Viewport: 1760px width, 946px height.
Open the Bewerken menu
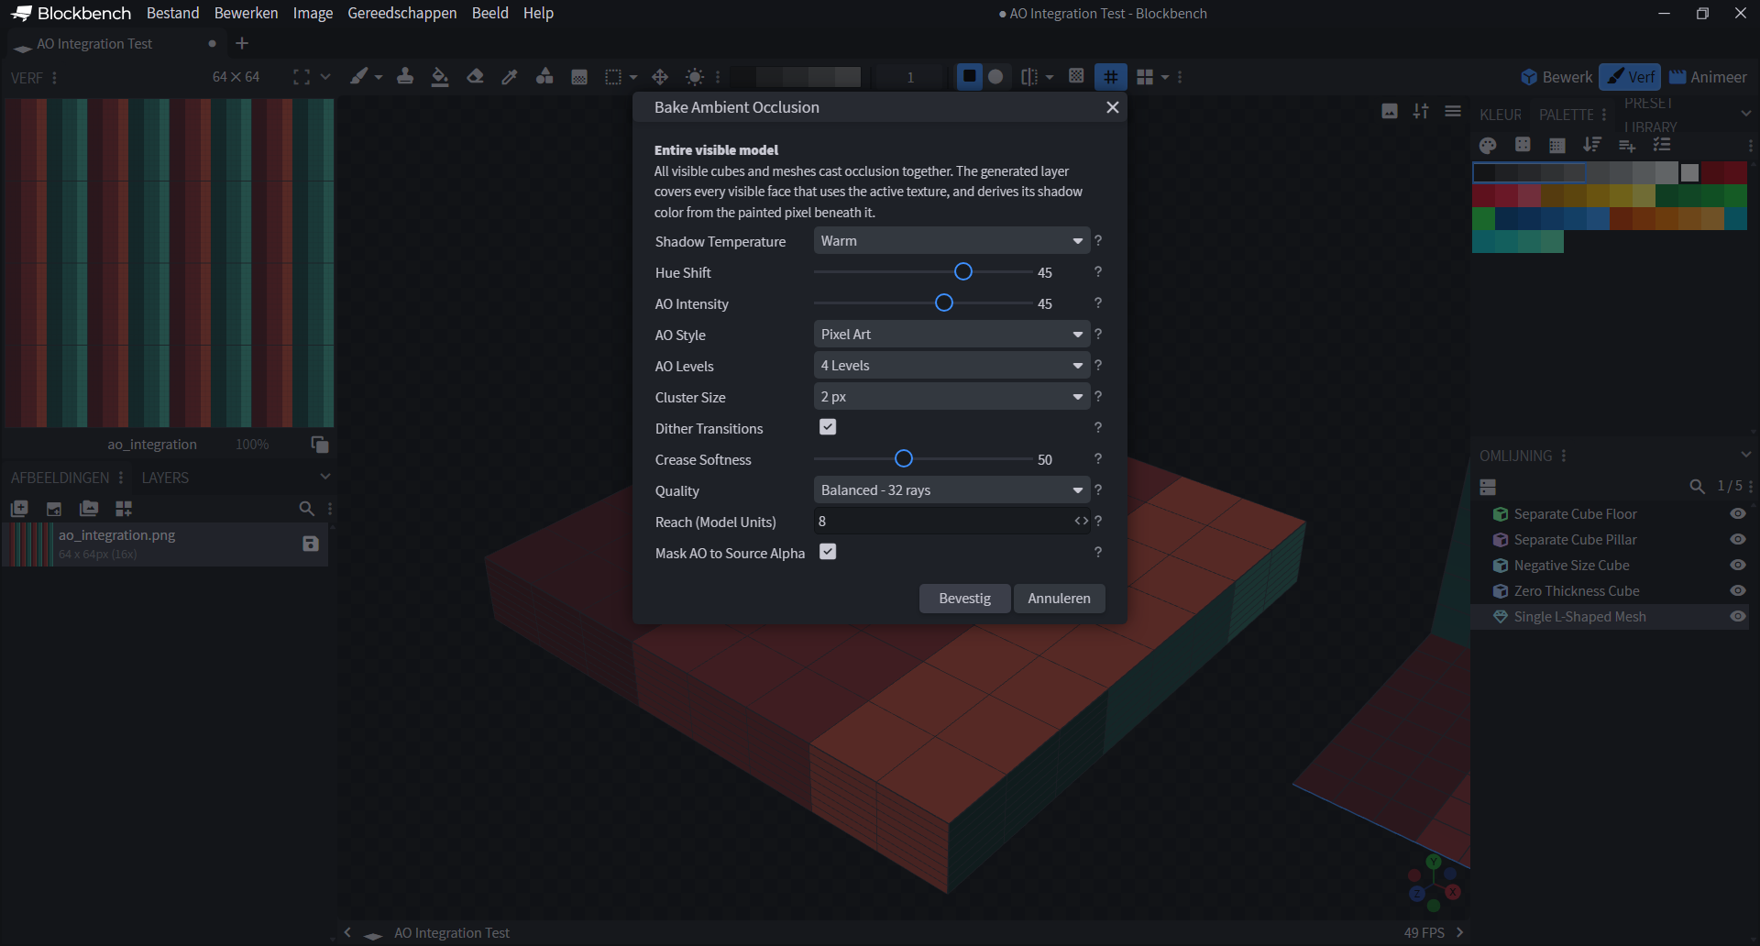246,13
